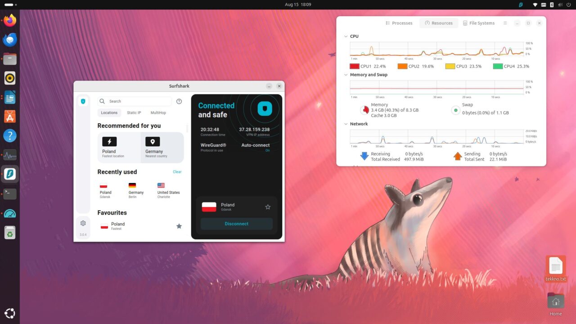Change the CPU1 red color swatch
576x324 pixels.
[354, 66]
